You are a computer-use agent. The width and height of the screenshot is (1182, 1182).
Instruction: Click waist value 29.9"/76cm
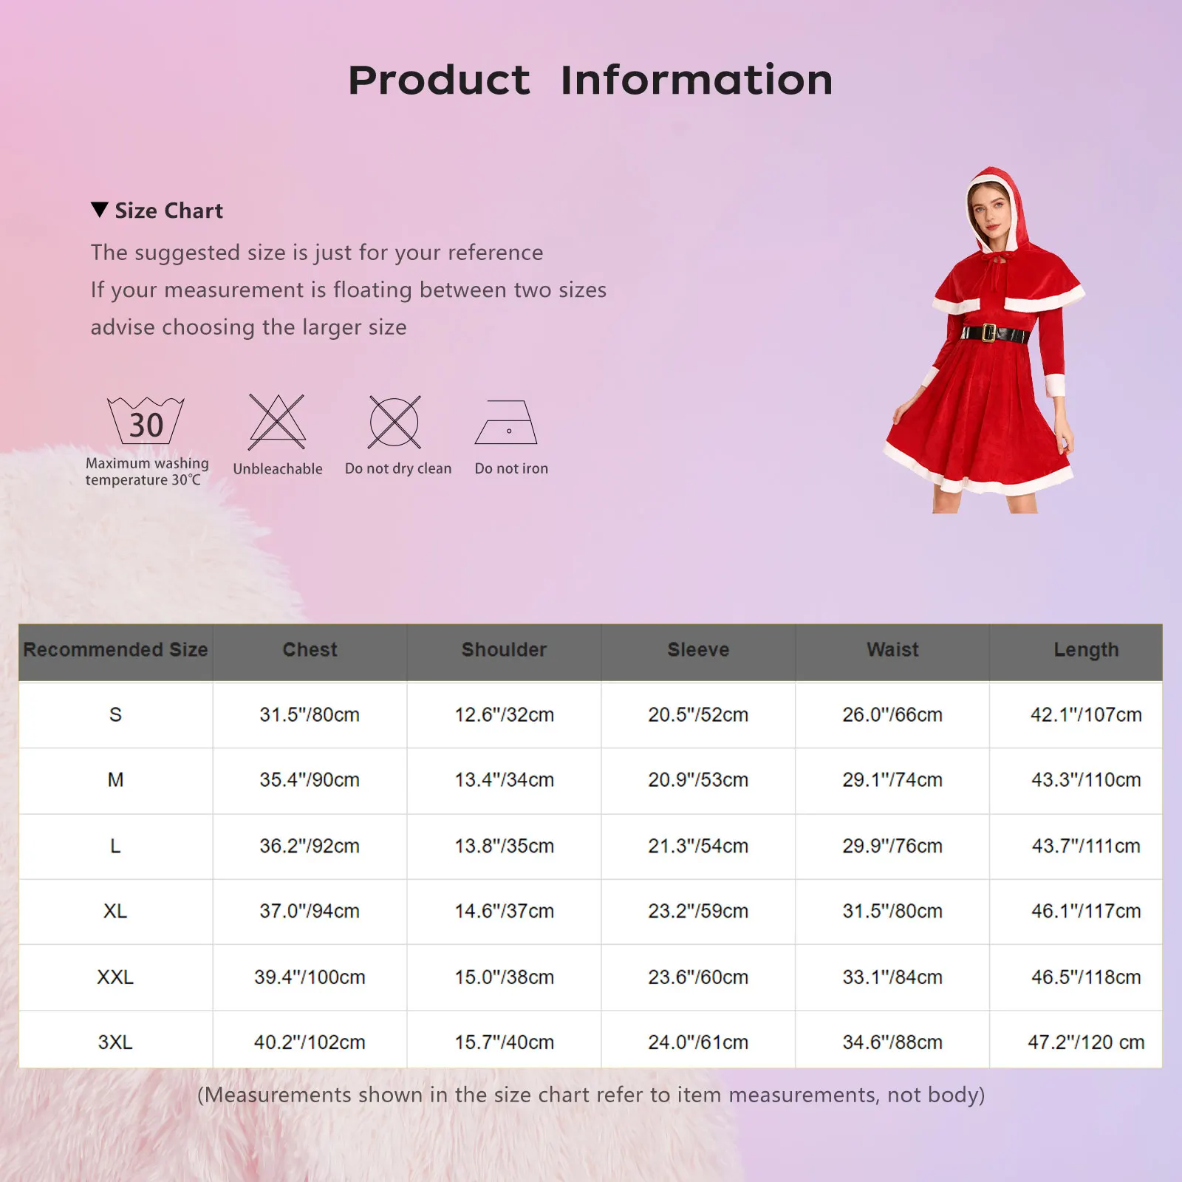[x=892, y=846]
